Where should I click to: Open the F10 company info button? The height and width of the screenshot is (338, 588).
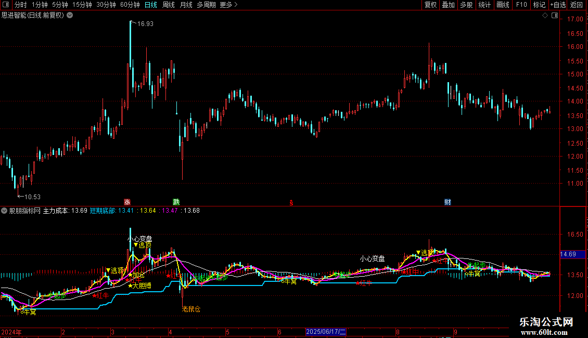coord(521,5)
